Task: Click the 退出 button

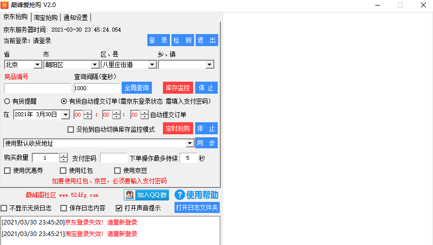Action: (x=207, y=40)
